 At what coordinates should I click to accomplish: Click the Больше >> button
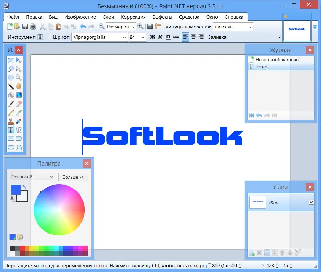[x=73, y=177]
